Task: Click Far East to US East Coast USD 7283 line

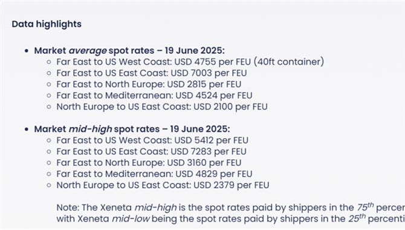Action: click(151, 151)
